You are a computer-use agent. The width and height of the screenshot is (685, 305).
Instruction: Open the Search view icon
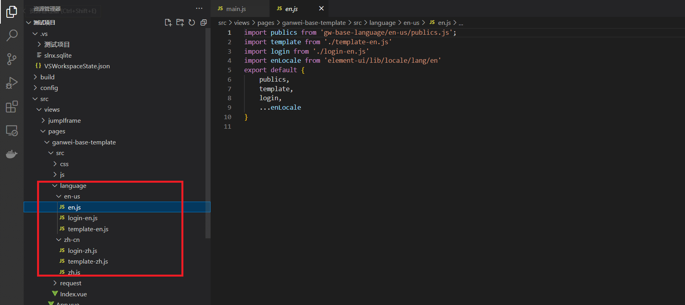(12, 36)
